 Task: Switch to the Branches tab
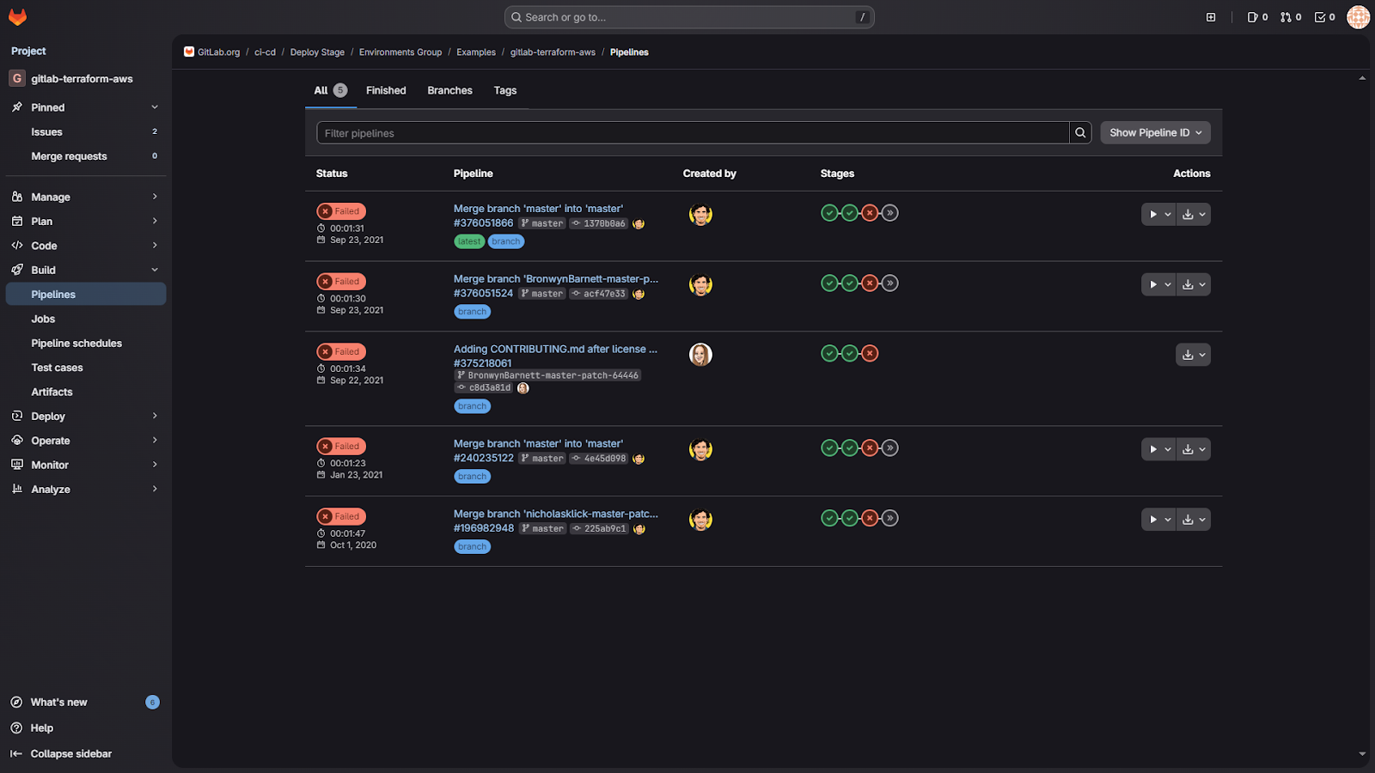pyautogui.click(x=449, y=90)
